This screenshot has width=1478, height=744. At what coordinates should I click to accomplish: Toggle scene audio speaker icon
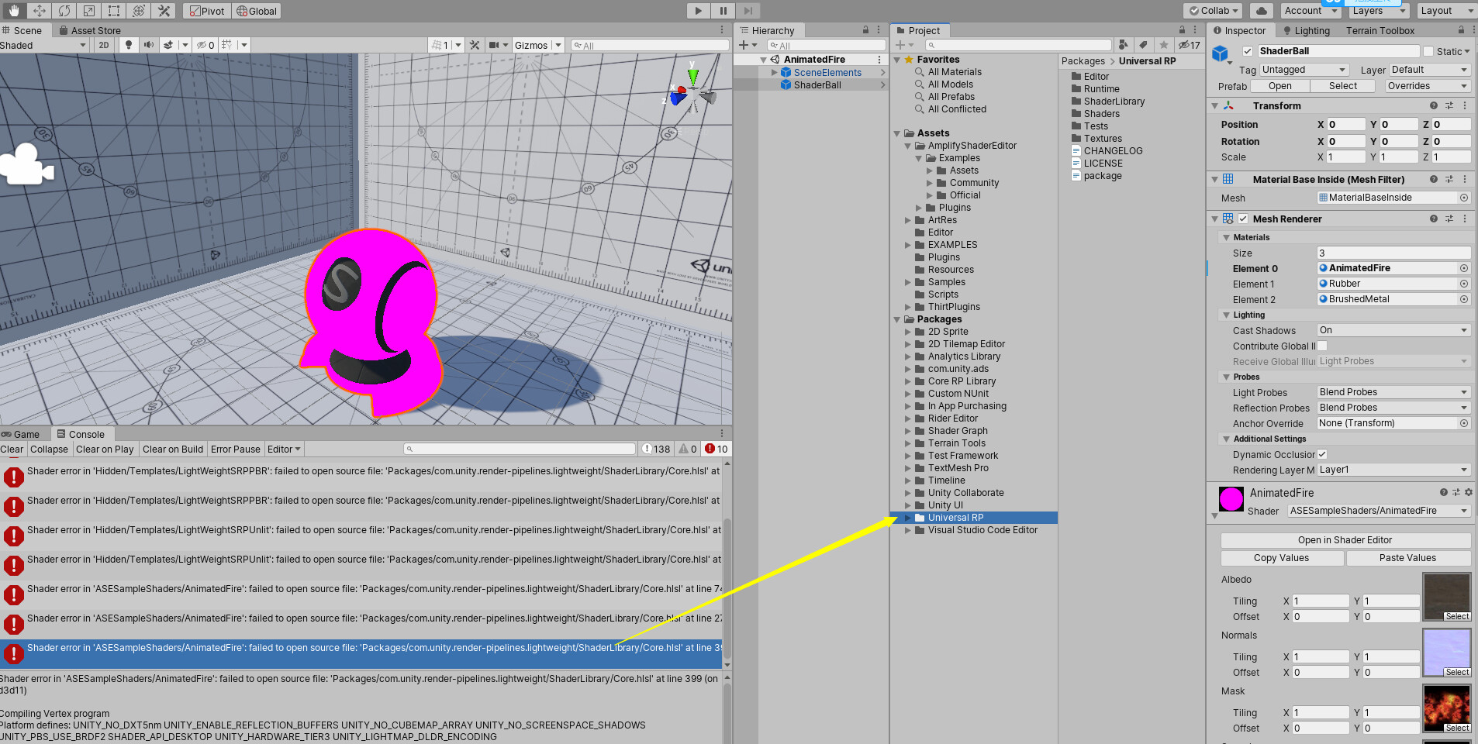(x=147, y=44)
